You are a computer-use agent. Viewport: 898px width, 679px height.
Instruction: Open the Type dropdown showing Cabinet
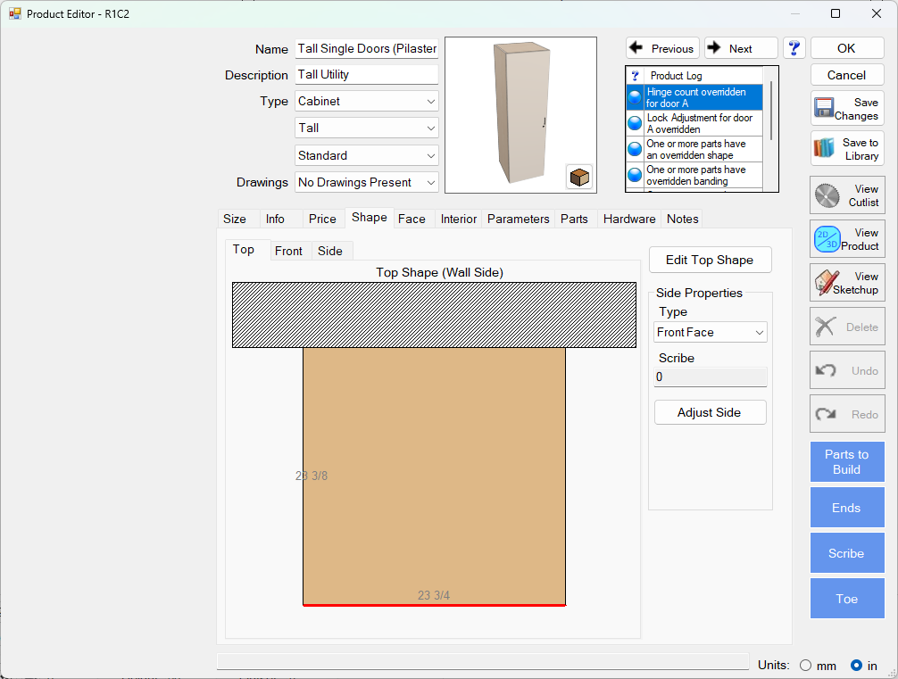(367, 101)
